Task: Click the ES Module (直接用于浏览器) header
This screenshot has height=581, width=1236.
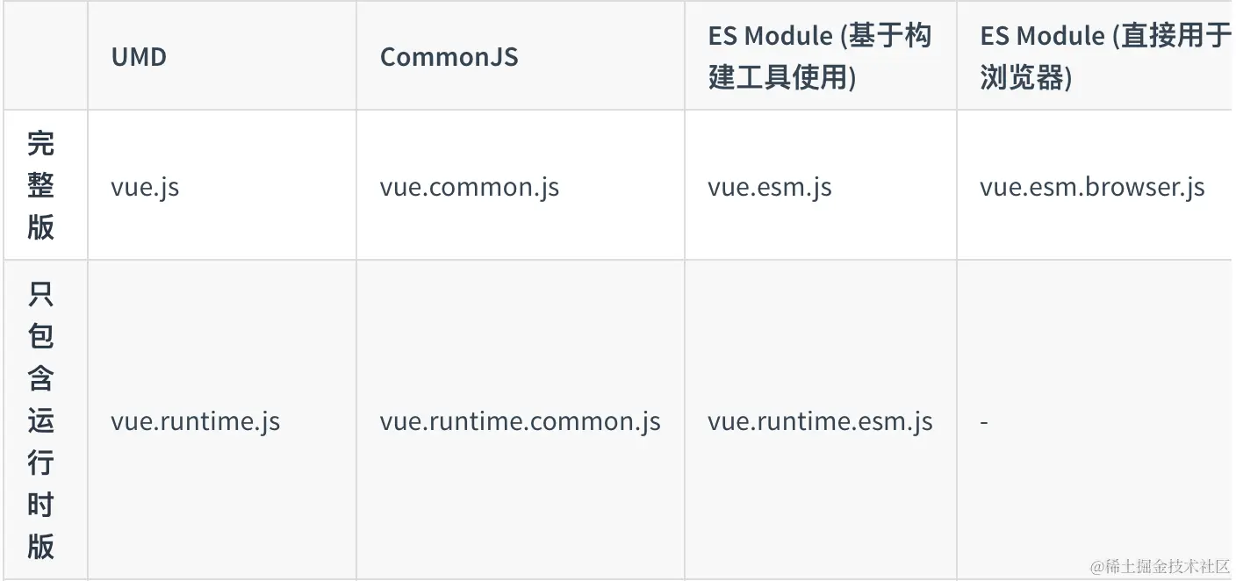Action: click(x=1104, y=57)
